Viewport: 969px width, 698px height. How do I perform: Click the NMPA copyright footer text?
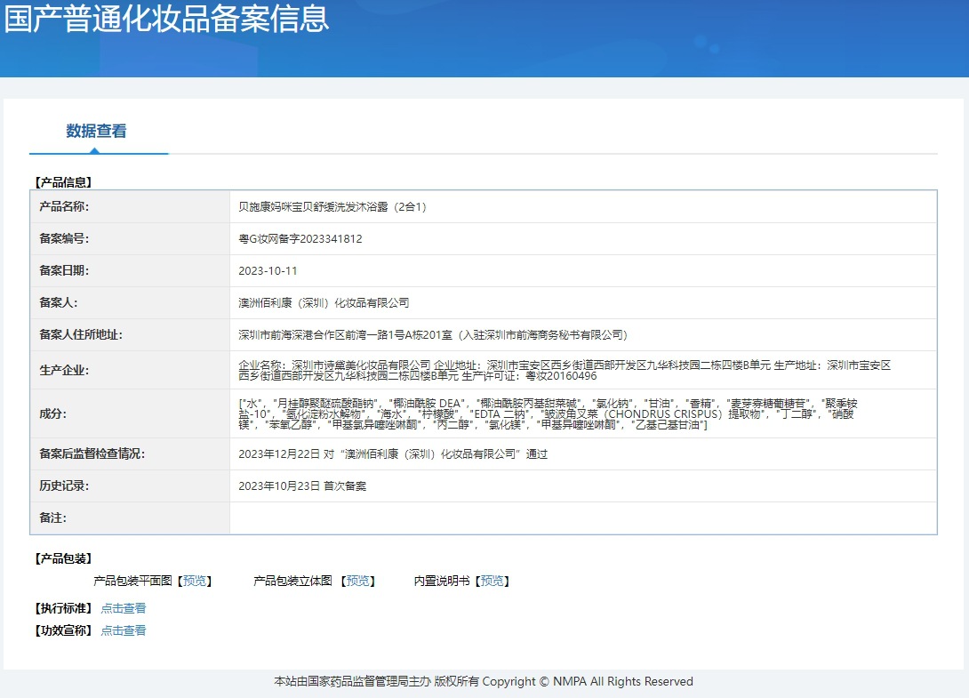point(484,681)
